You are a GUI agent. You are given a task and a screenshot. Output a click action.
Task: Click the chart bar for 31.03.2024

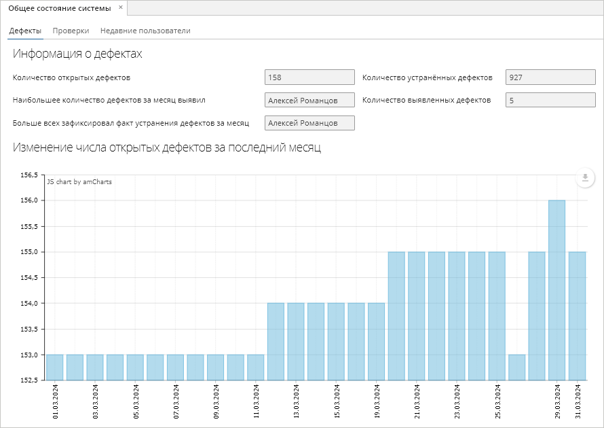(577, 316)
